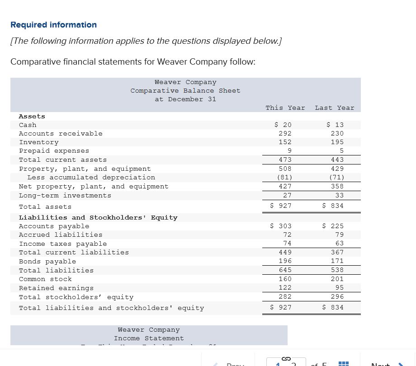Viewport: 416px width, 366px height.
Task: Click "Less accumulated depreciation" row label
Action: pyautogui.click(x=91, y=177)
